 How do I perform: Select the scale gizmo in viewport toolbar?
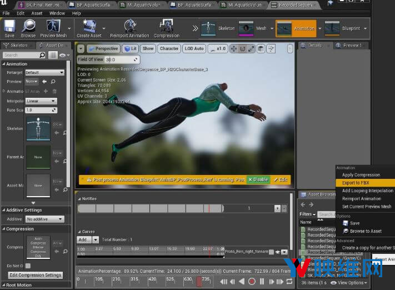pyautogui.click(x=251, y=49)
